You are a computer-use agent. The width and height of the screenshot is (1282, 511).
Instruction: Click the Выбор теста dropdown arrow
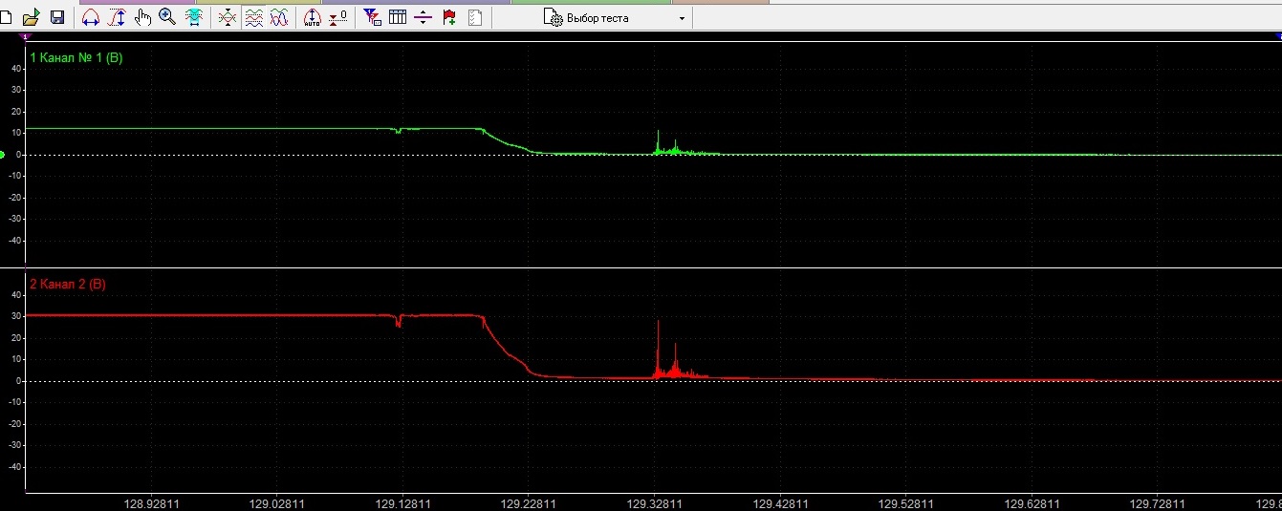[x=682, y=19]
